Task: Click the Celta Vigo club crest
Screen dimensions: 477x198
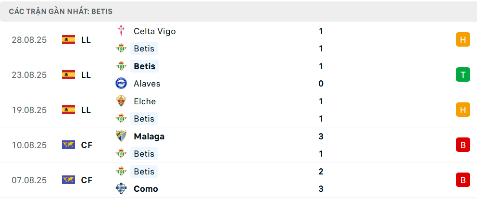Action: 121,31
